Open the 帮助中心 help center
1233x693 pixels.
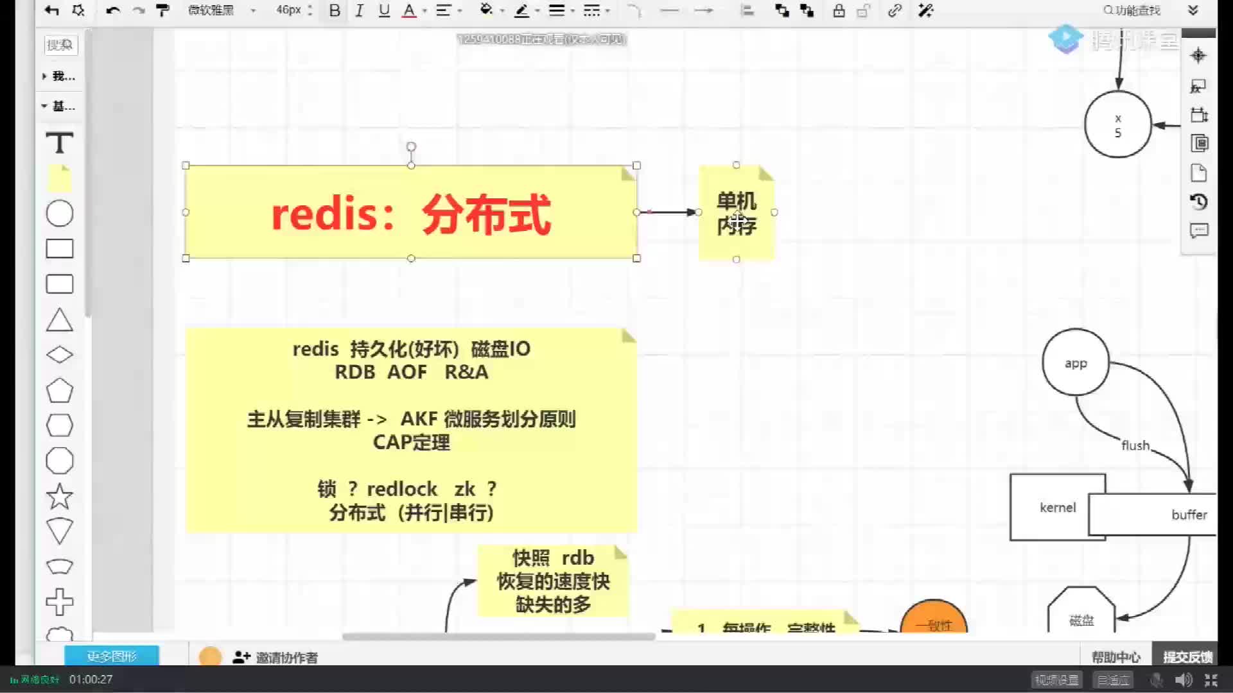(x=1116, y=657)
